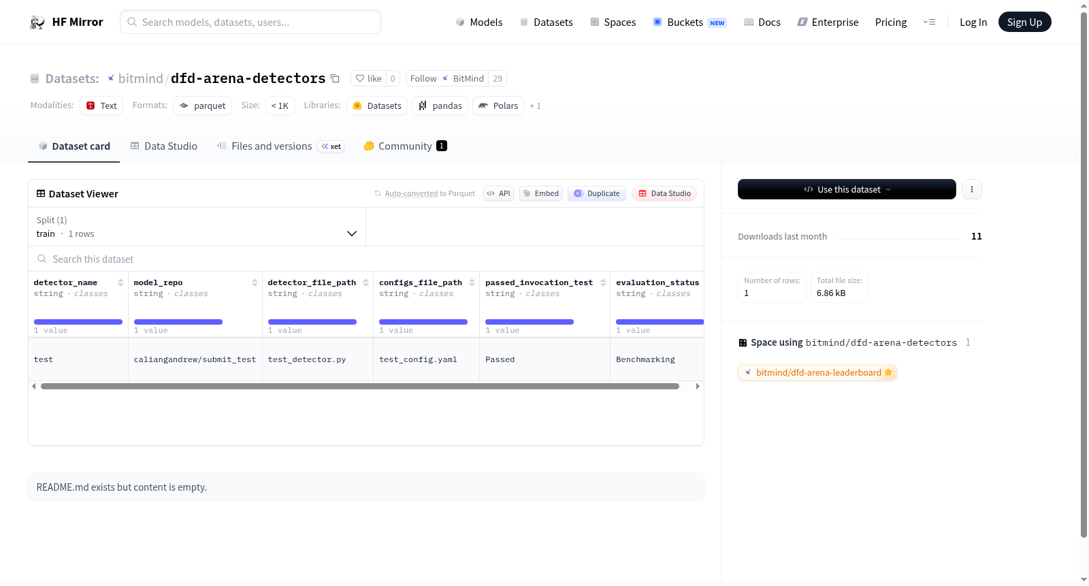Screen dimensions: 1089x586
Task: Open the more navigation menu icon
Action: (x=929, y=22)
